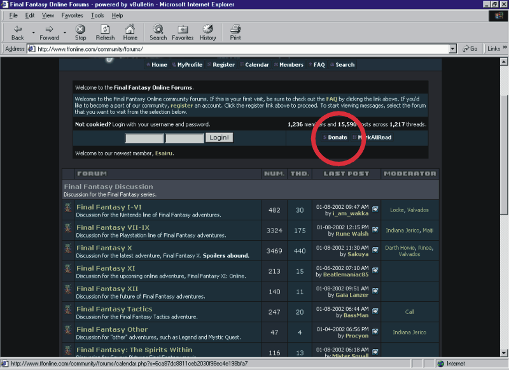Viewport: 509px width, 370px height.
Task: Open the View menu
Action: 48,15
